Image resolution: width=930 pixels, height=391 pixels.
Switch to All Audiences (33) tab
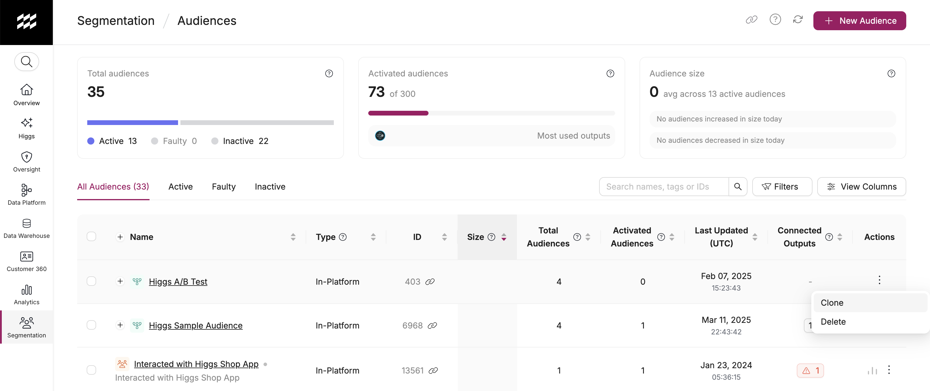pos(113,187)
